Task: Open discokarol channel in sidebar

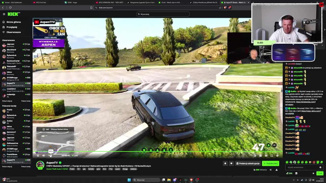Action: coord(16,51)
